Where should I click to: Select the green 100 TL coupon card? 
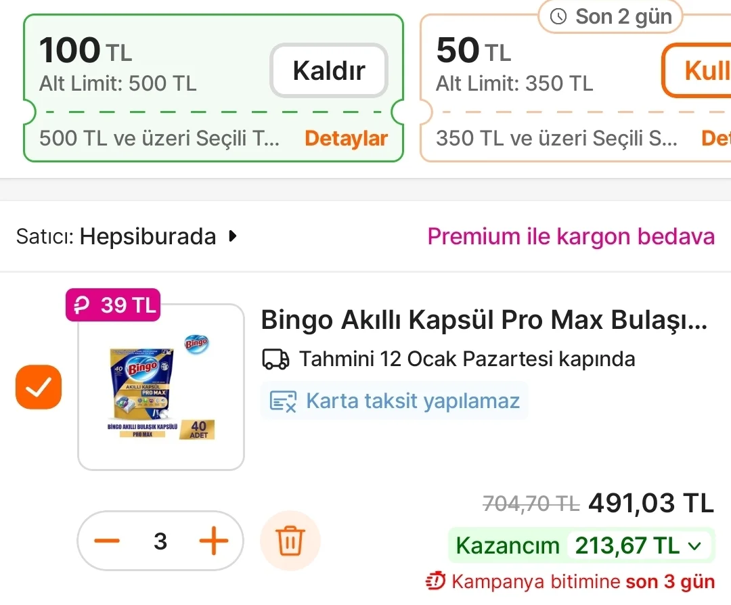(149, 68)
